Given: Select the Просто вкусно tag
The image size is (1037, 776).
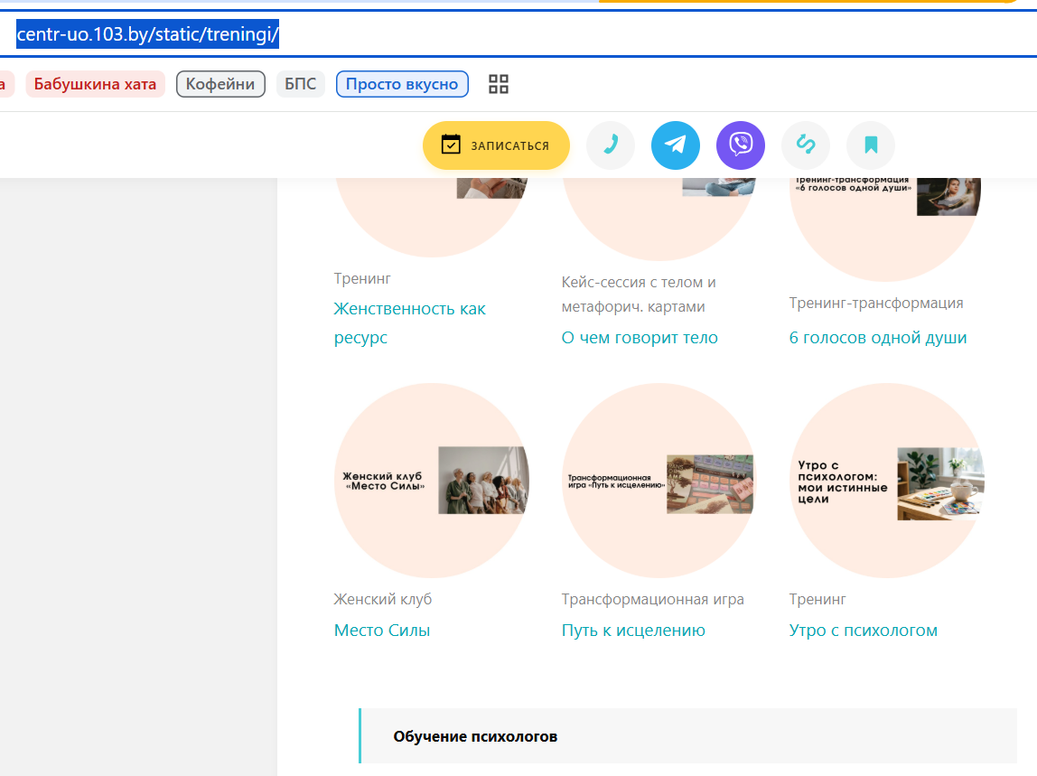Looking at the screenshot, I should coord(402,84).
